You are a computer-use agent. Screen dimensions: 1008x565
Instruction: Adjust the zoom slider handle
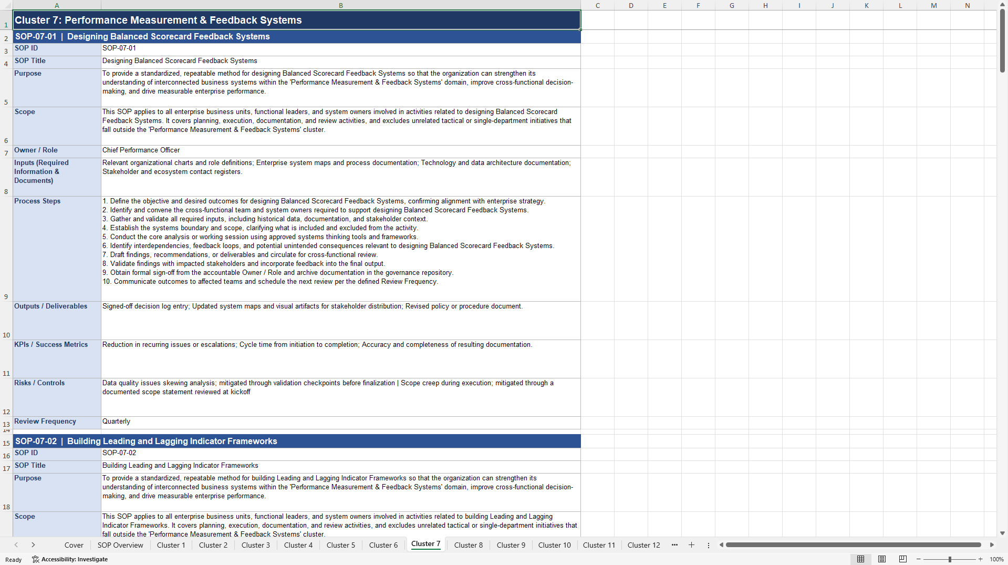tap(950, 559)
